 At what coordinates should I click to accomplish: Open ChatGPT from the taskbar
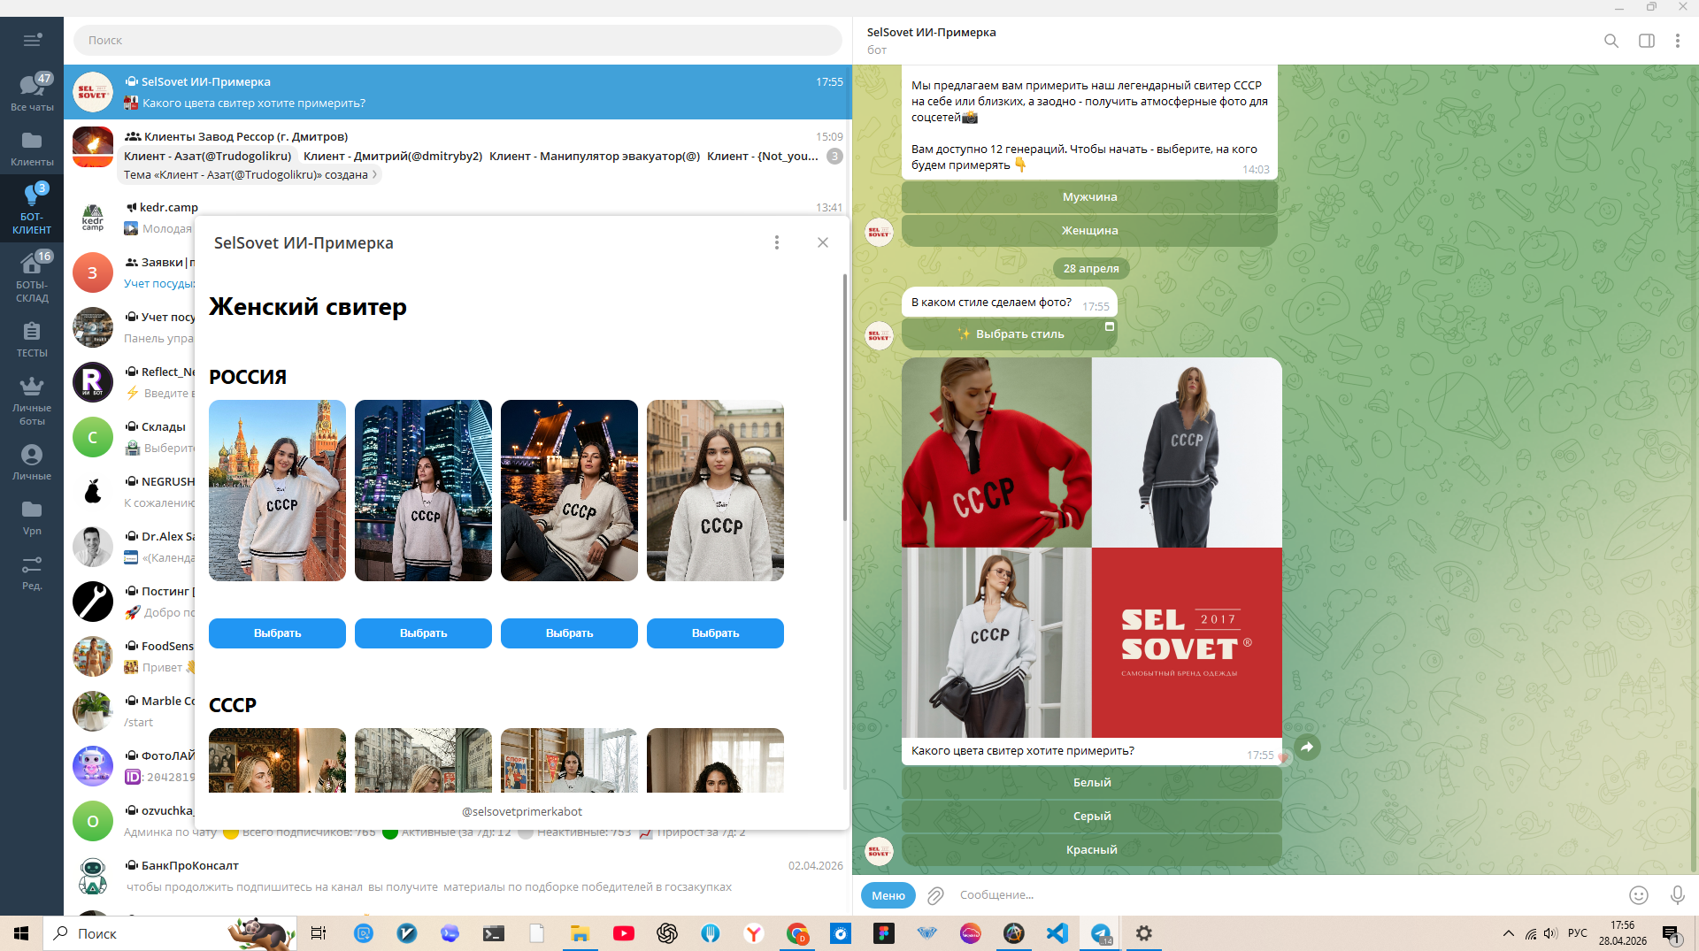click(667, 933)
